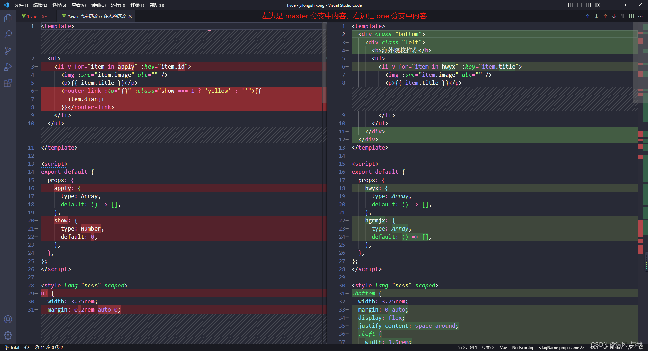Open the Run and Debug view
648x351 pixels.
coord(8,66)
